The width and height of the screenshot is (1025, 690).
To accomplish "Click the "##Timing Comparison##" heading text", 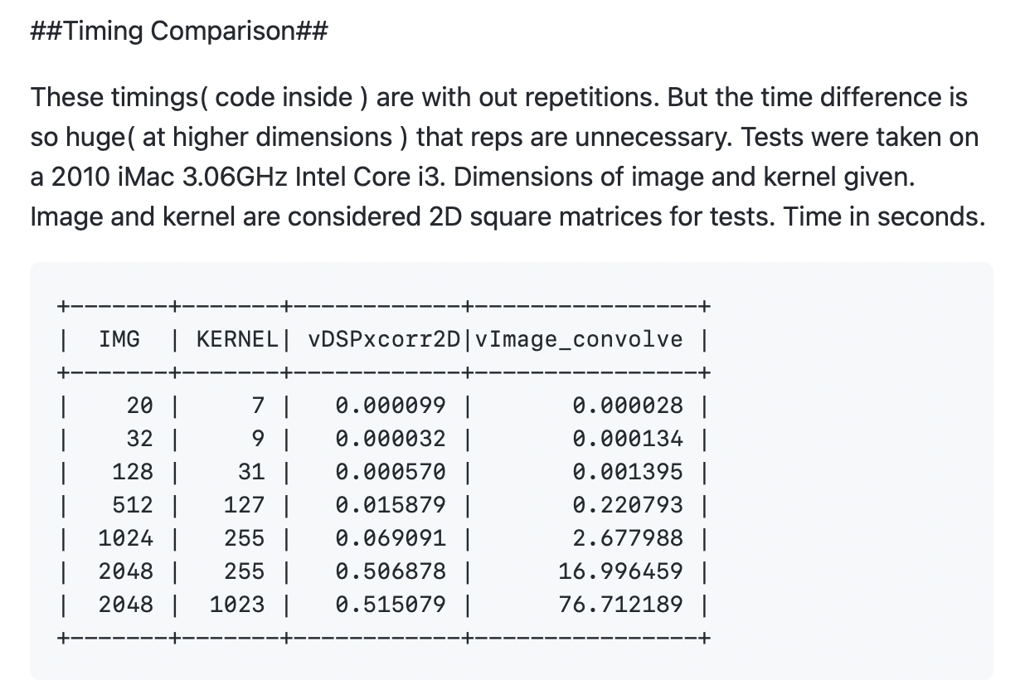I will tap(179, 32).
